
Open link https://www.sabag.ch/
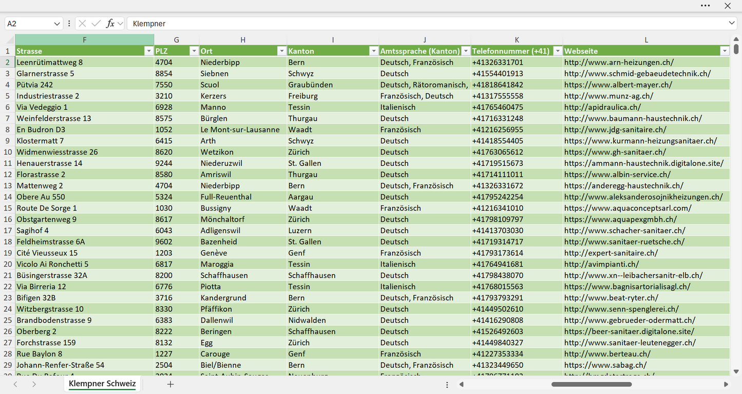tap(605, 365)
